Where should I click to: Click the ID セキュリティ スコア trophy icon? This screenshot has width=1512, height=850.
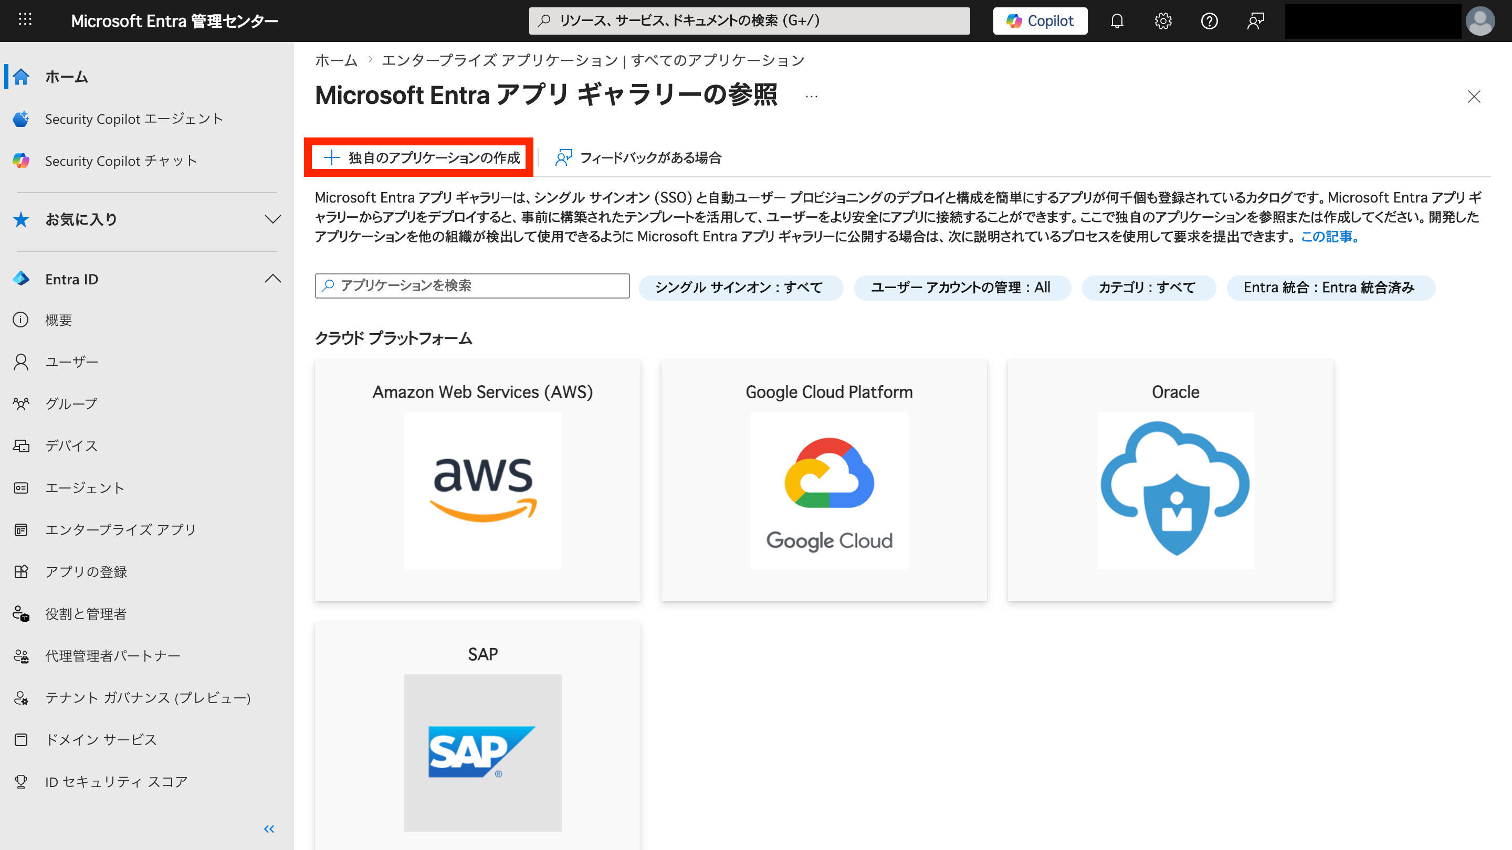[x=21, y=782]
